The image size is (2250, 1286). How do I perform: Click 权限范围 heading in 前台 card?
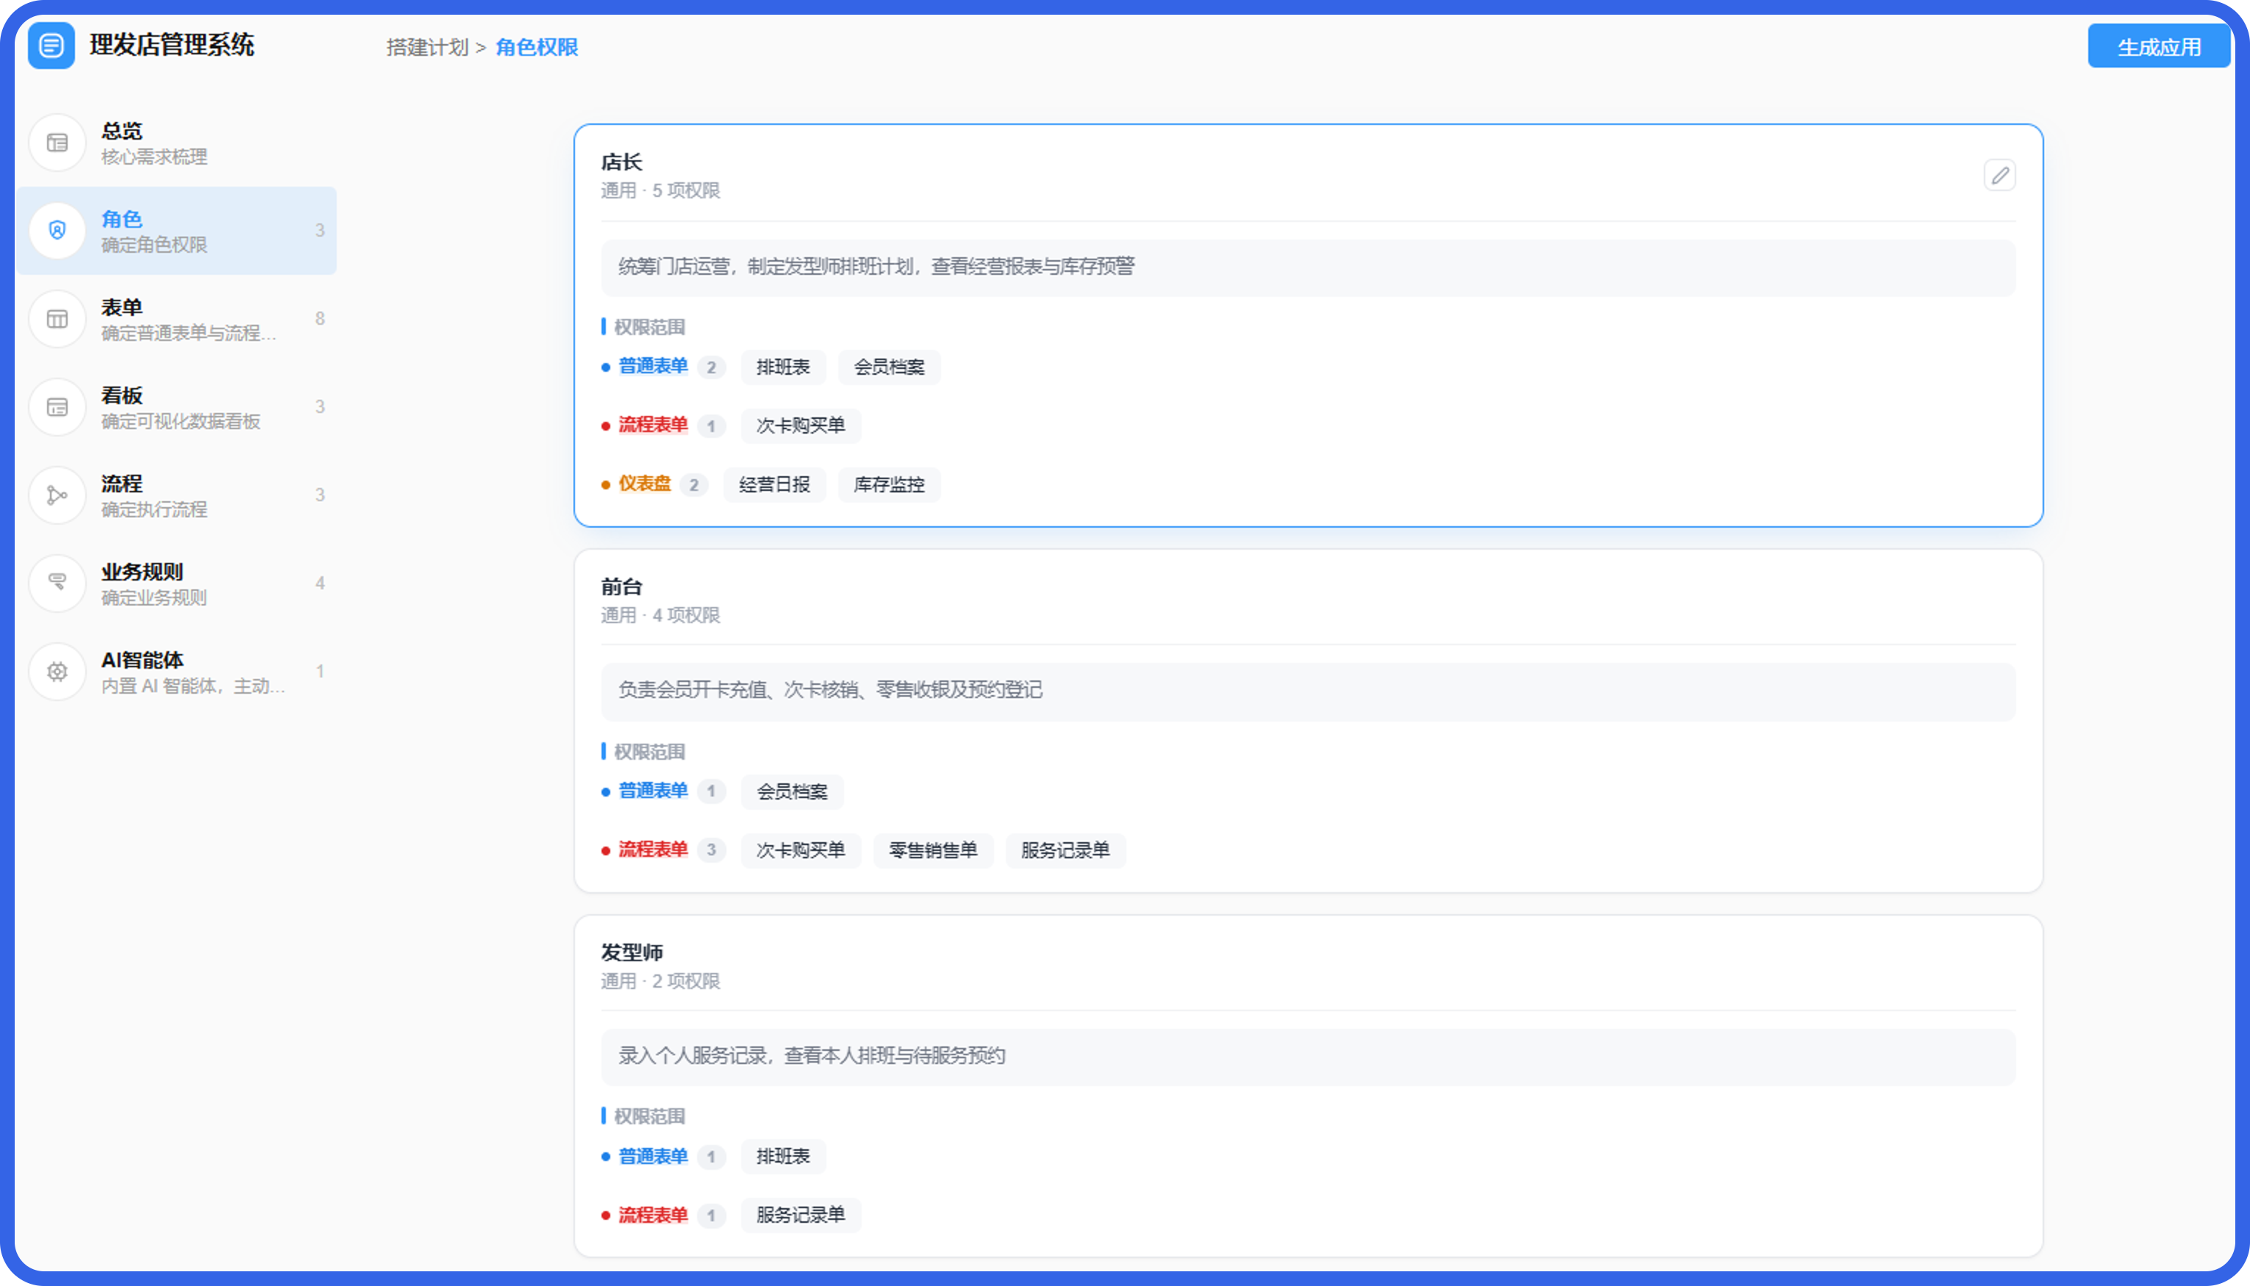[649, 752]
